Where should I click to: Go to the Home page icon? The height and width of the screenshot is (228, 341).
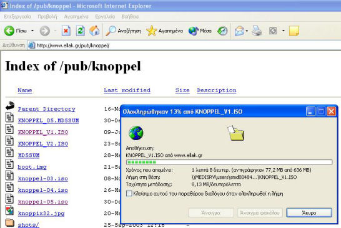[94, 31]
